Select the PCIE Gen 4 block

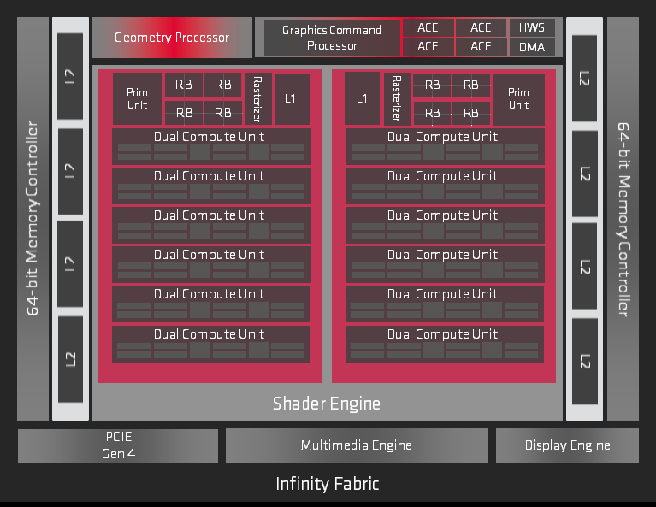click(118, 445)
